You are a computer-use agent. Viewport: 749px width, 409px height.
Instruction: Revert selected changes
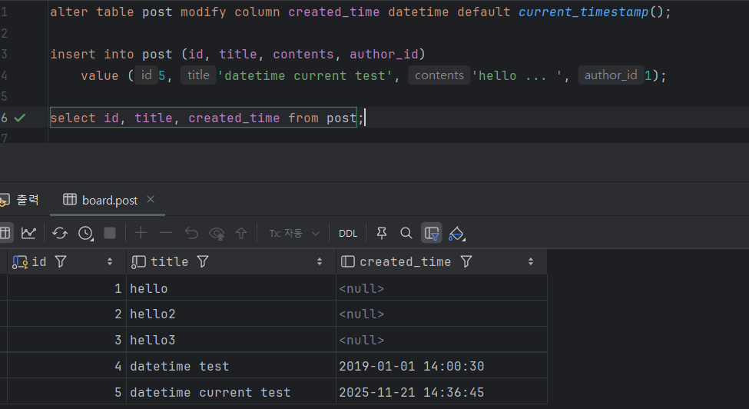[x=191, y=233]
